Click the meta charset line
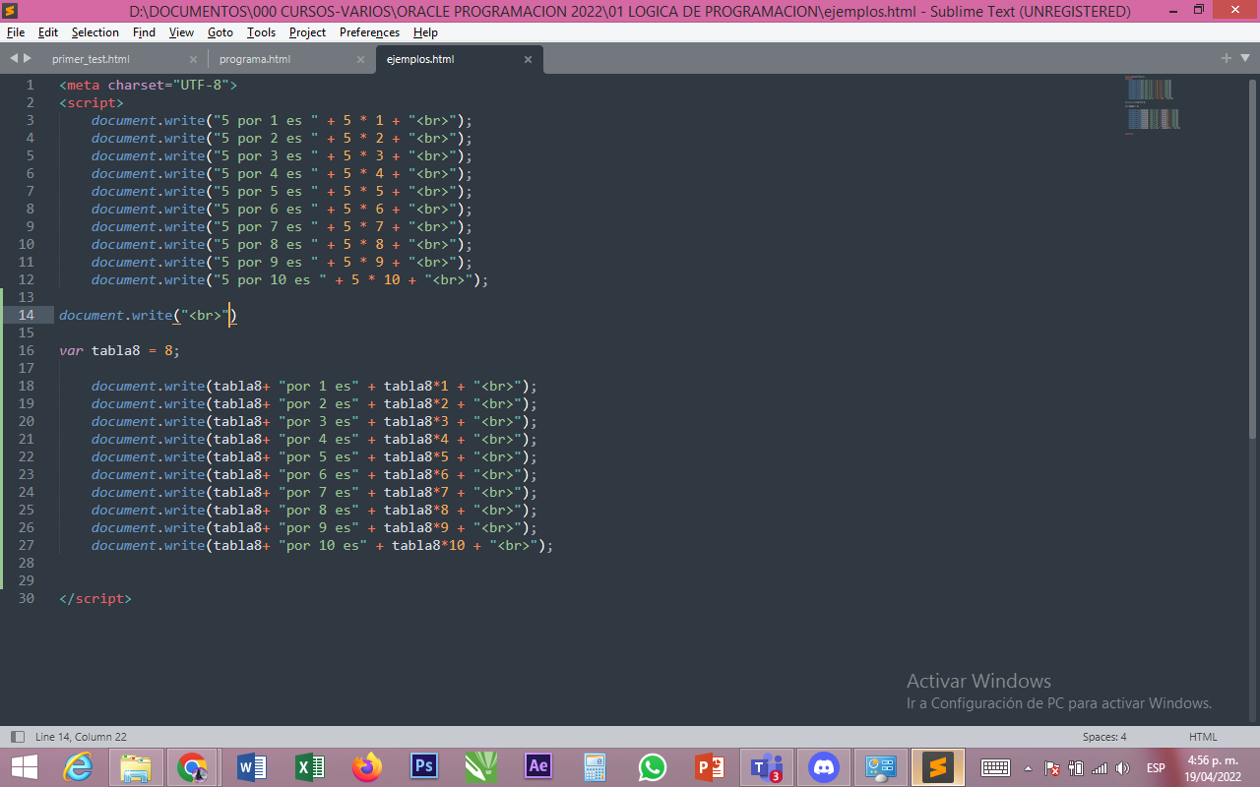Screen dimensions: 1260x787 coord(148,85)
